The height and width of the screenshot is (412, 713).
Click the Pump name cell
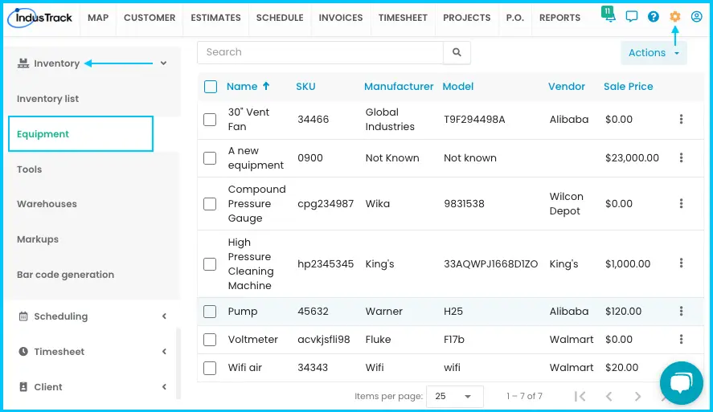click(x=243, y=312)
